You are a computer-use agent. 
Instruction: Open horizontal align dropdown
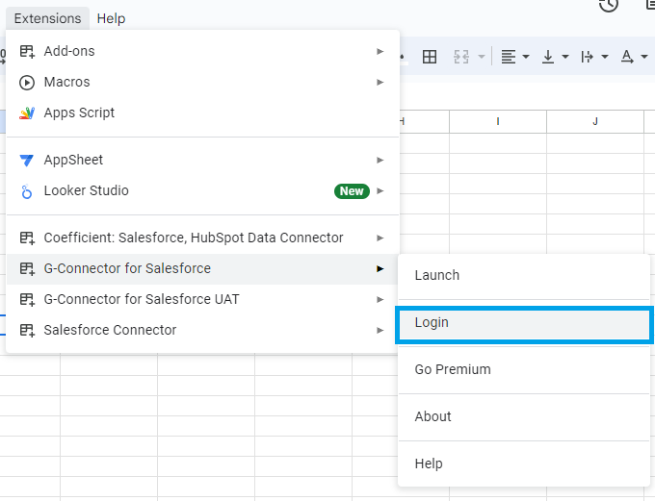tap(515, 57)
